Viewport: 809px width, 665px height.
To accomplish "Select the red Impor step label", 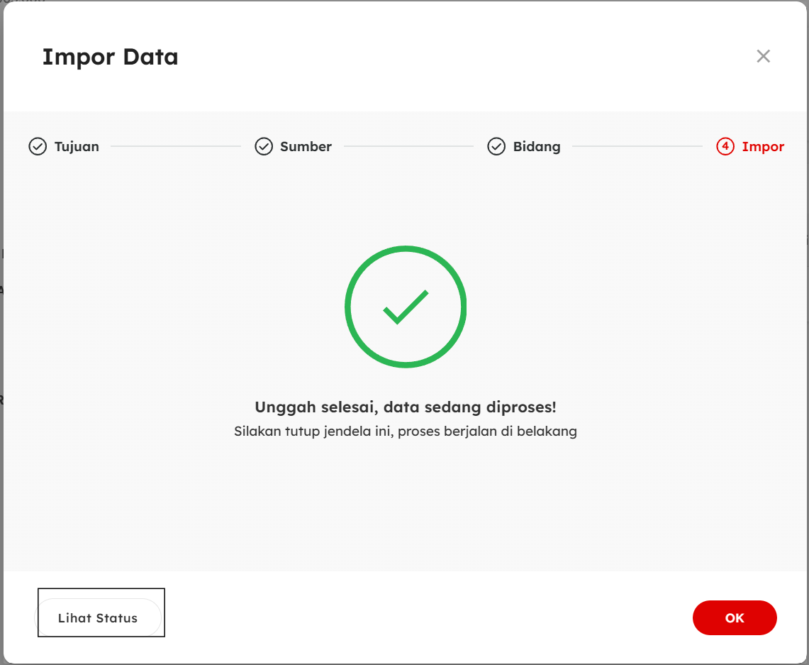I will 763,147.
